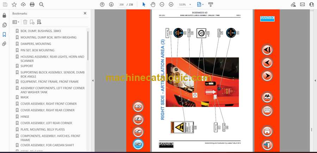Image resolution: width=317 pixels, height=153 pixels.
Task: Open HOUSING ASSEMBLY, REAR LIGHTS bookmark
Action: 52,59
